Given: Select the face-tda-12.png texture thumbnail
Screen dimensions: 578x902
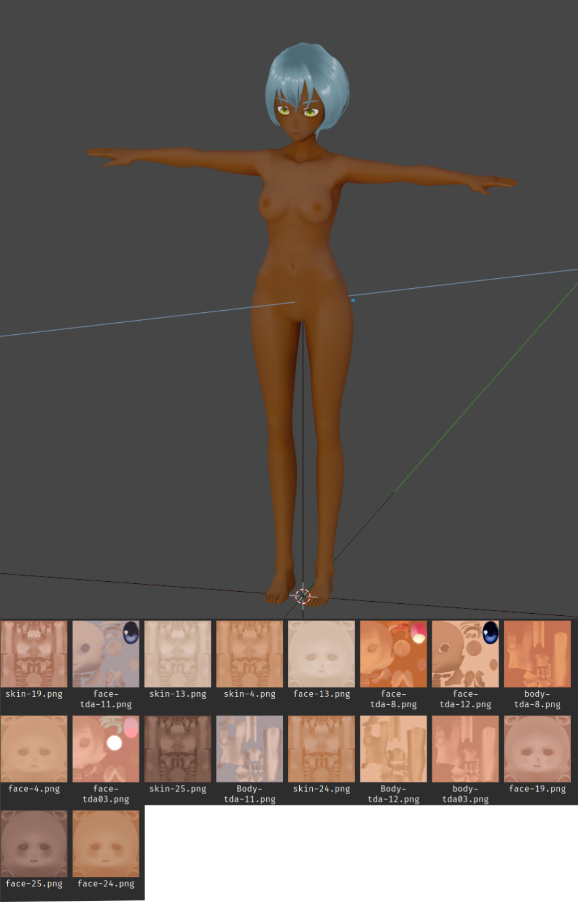Looking at the screenshot, I should (466, 654).
